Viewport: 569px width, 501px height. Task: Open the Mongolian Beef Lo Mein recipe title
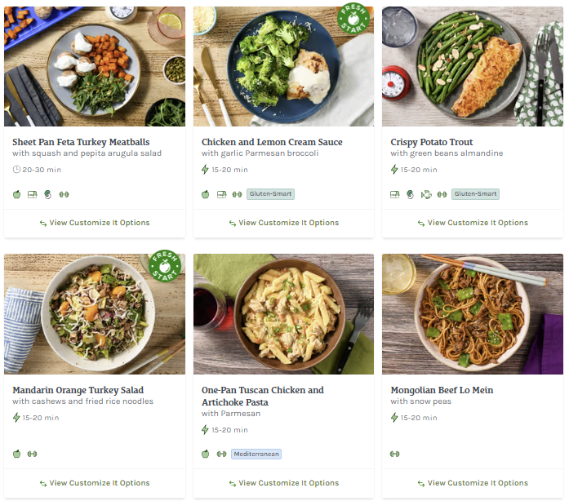pos(442,390)
